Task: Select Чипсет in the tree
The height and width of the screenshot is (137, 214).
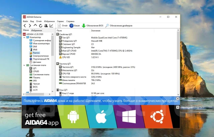Action: coord(35,84)
